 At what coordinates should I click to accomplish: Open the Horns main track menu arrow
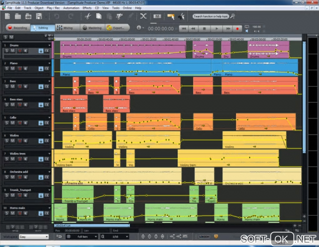point(49,208)
